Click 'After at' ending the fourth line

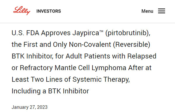coord(140,68)
